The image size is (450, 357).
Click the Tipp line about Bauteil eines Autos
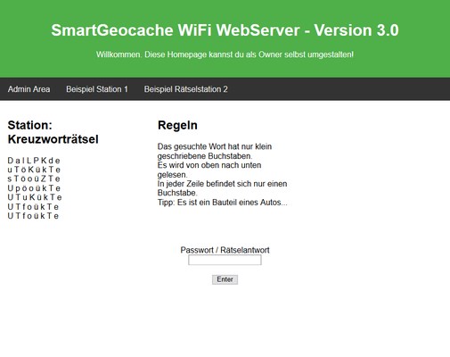click(223, 203)
